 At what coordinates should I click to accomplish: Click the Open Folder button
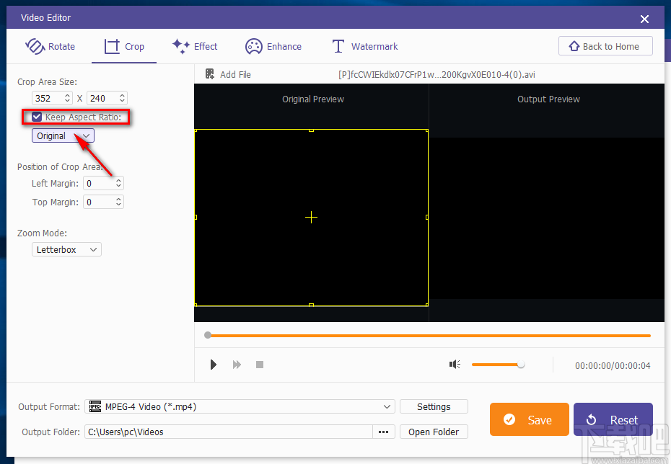(x=434, y=432)
